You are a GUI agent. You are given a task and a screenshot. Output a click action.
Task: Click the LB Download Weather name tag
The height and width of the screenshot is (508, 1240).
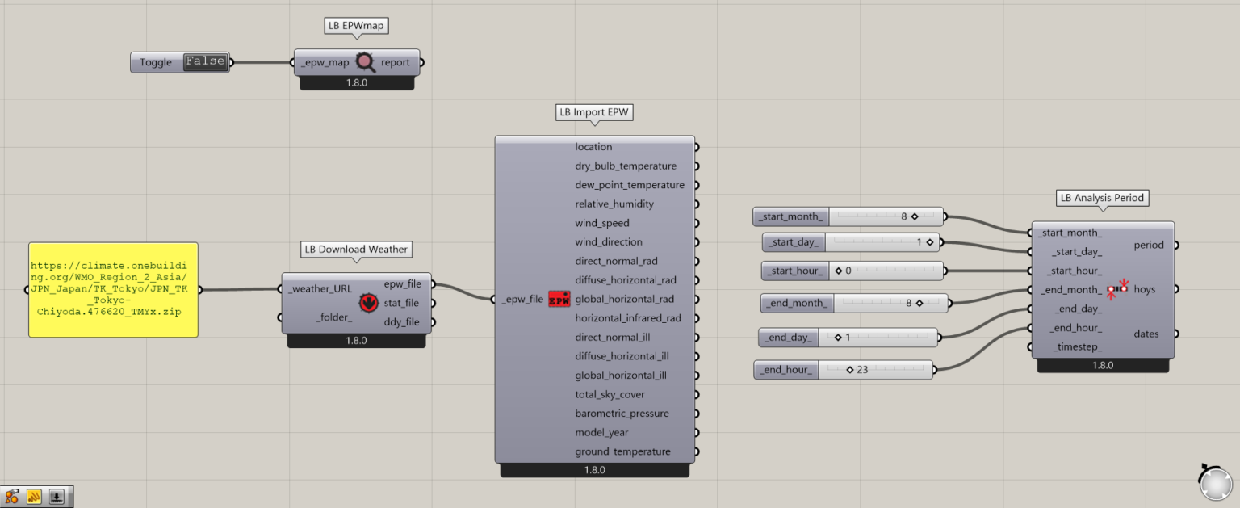coord(356,250)
